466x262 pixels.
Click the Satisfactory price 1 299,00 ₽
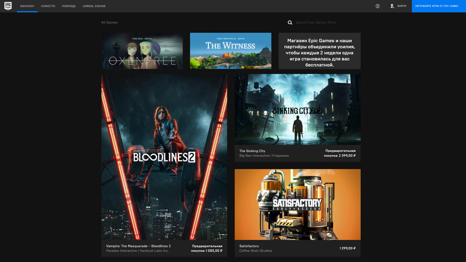point(348,248)
